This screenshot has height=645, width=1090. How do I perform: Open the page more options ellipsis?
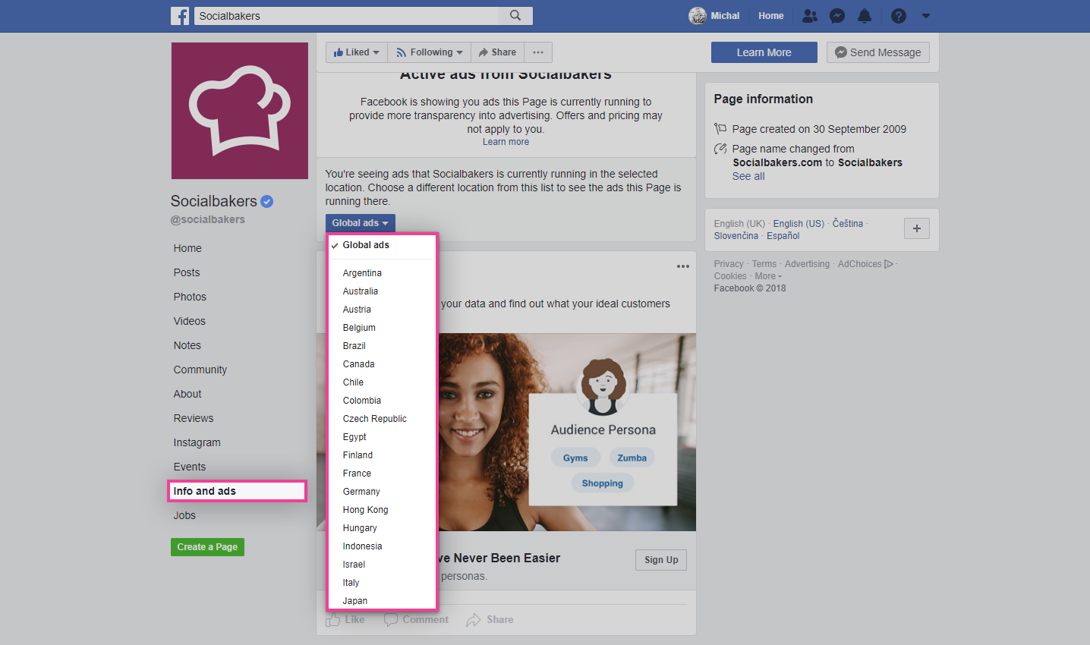coord(538,52)
